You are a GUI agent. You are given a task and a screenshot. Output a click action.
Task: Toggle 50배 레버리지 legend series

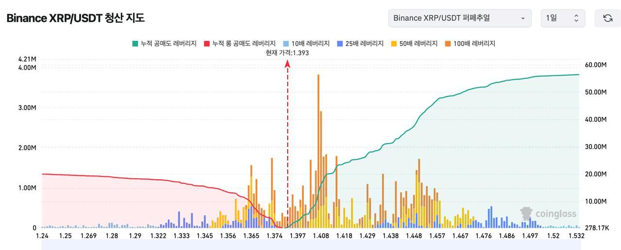(414, 43)
